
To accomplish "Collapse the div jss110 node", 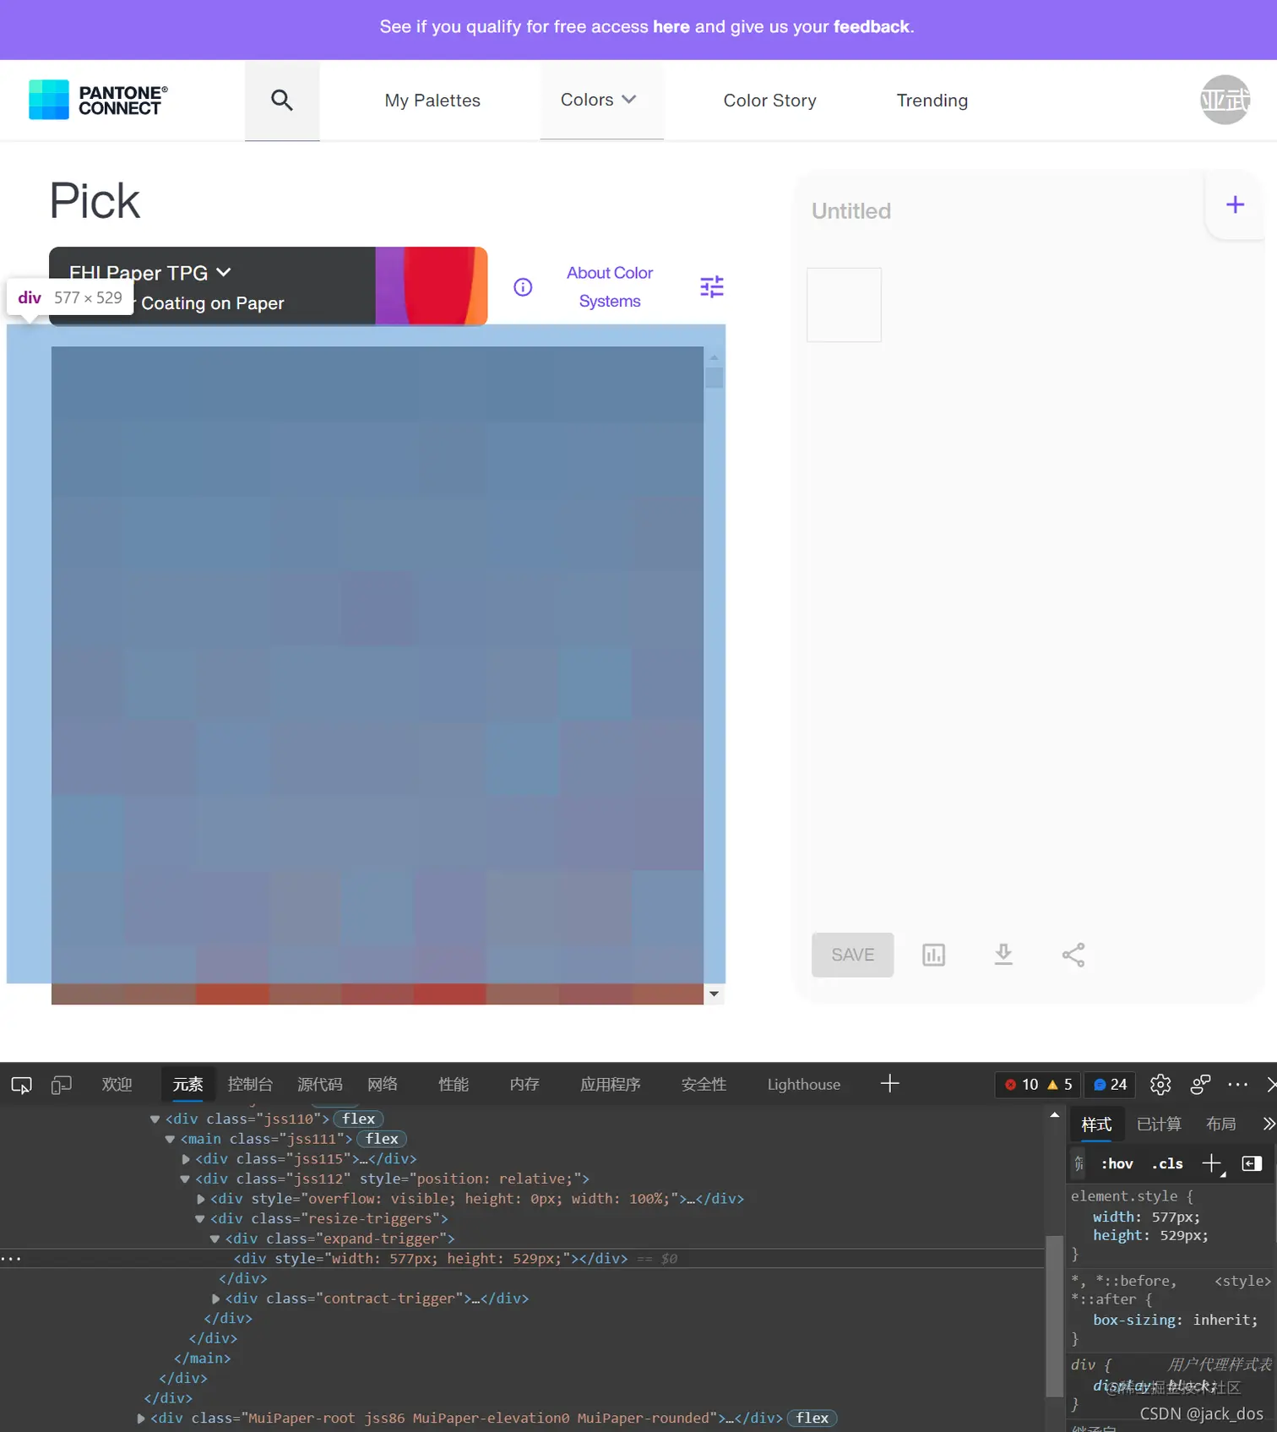I will 155,1119.
